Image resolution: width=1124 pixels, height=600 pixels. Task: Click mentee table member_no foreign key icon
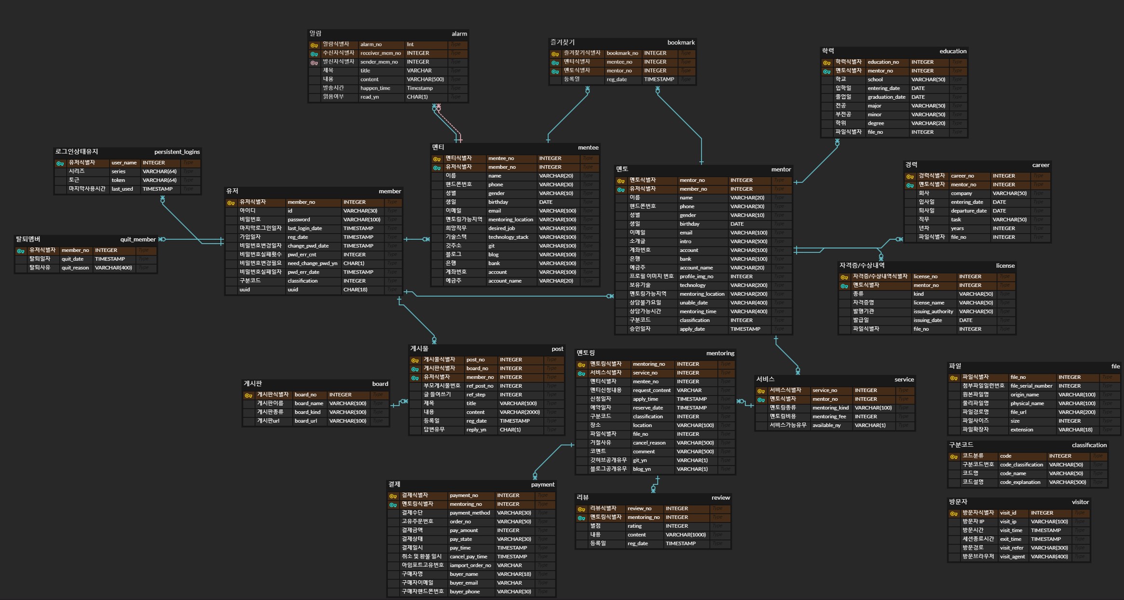click(437, 168)
